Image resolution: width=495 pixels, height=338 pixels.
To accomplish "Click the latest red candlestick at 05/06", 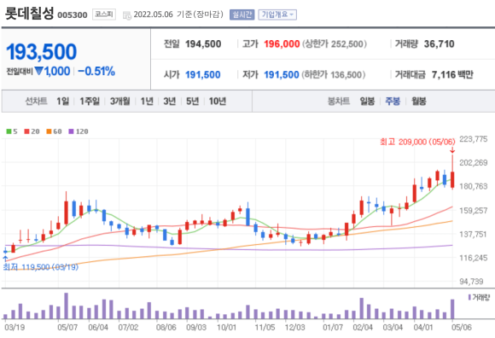I will (x=452, y=180).
